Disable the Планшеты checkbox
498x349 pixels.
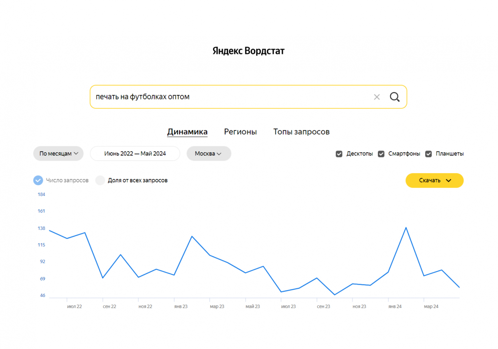429,154
